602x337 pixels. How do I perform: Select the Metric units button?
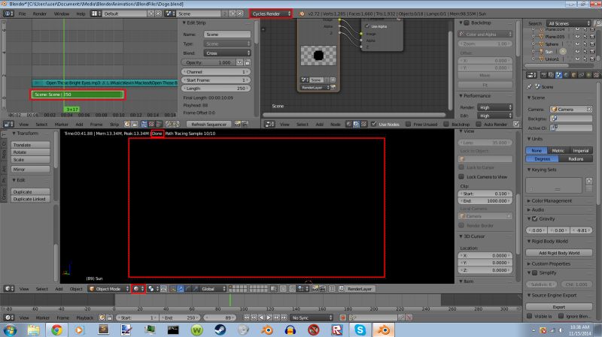558,151
